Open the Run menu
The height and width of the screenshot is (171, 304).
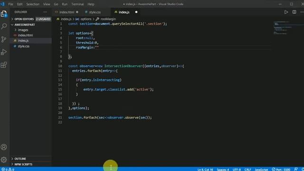[65, 4]
